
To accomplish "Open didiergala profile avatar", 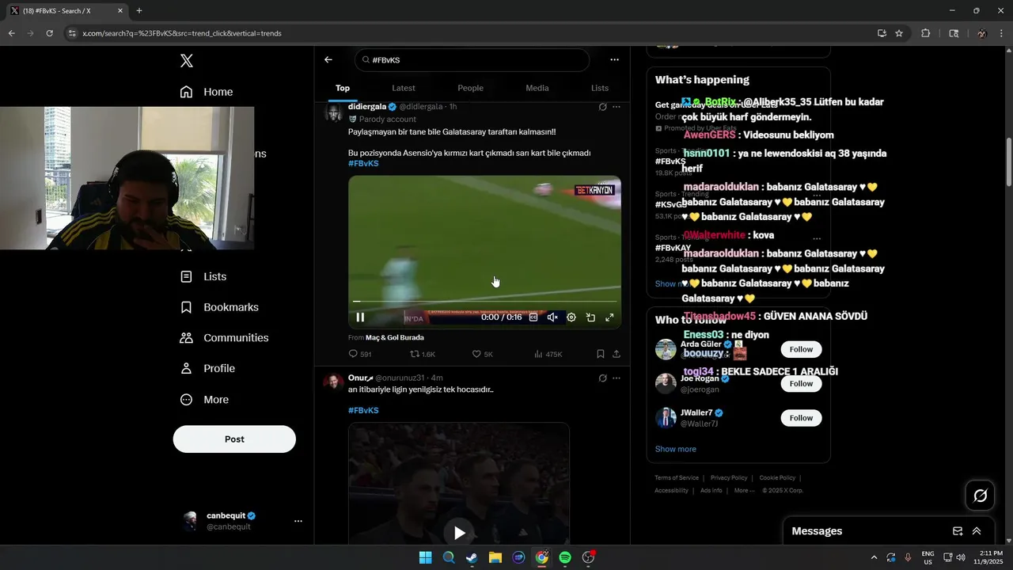I will pos(333,112).
